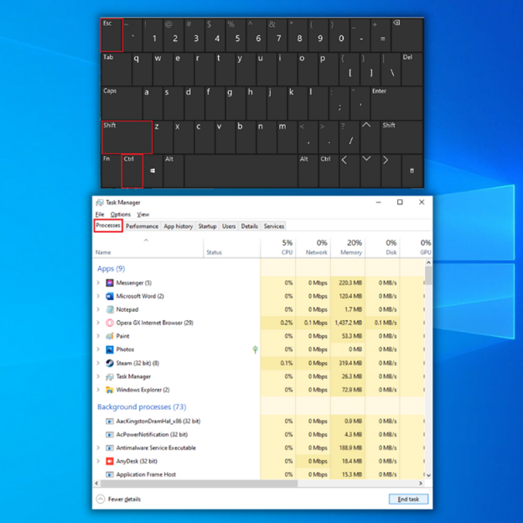Click the Task Manager row icon

click(x=110, y=376)
